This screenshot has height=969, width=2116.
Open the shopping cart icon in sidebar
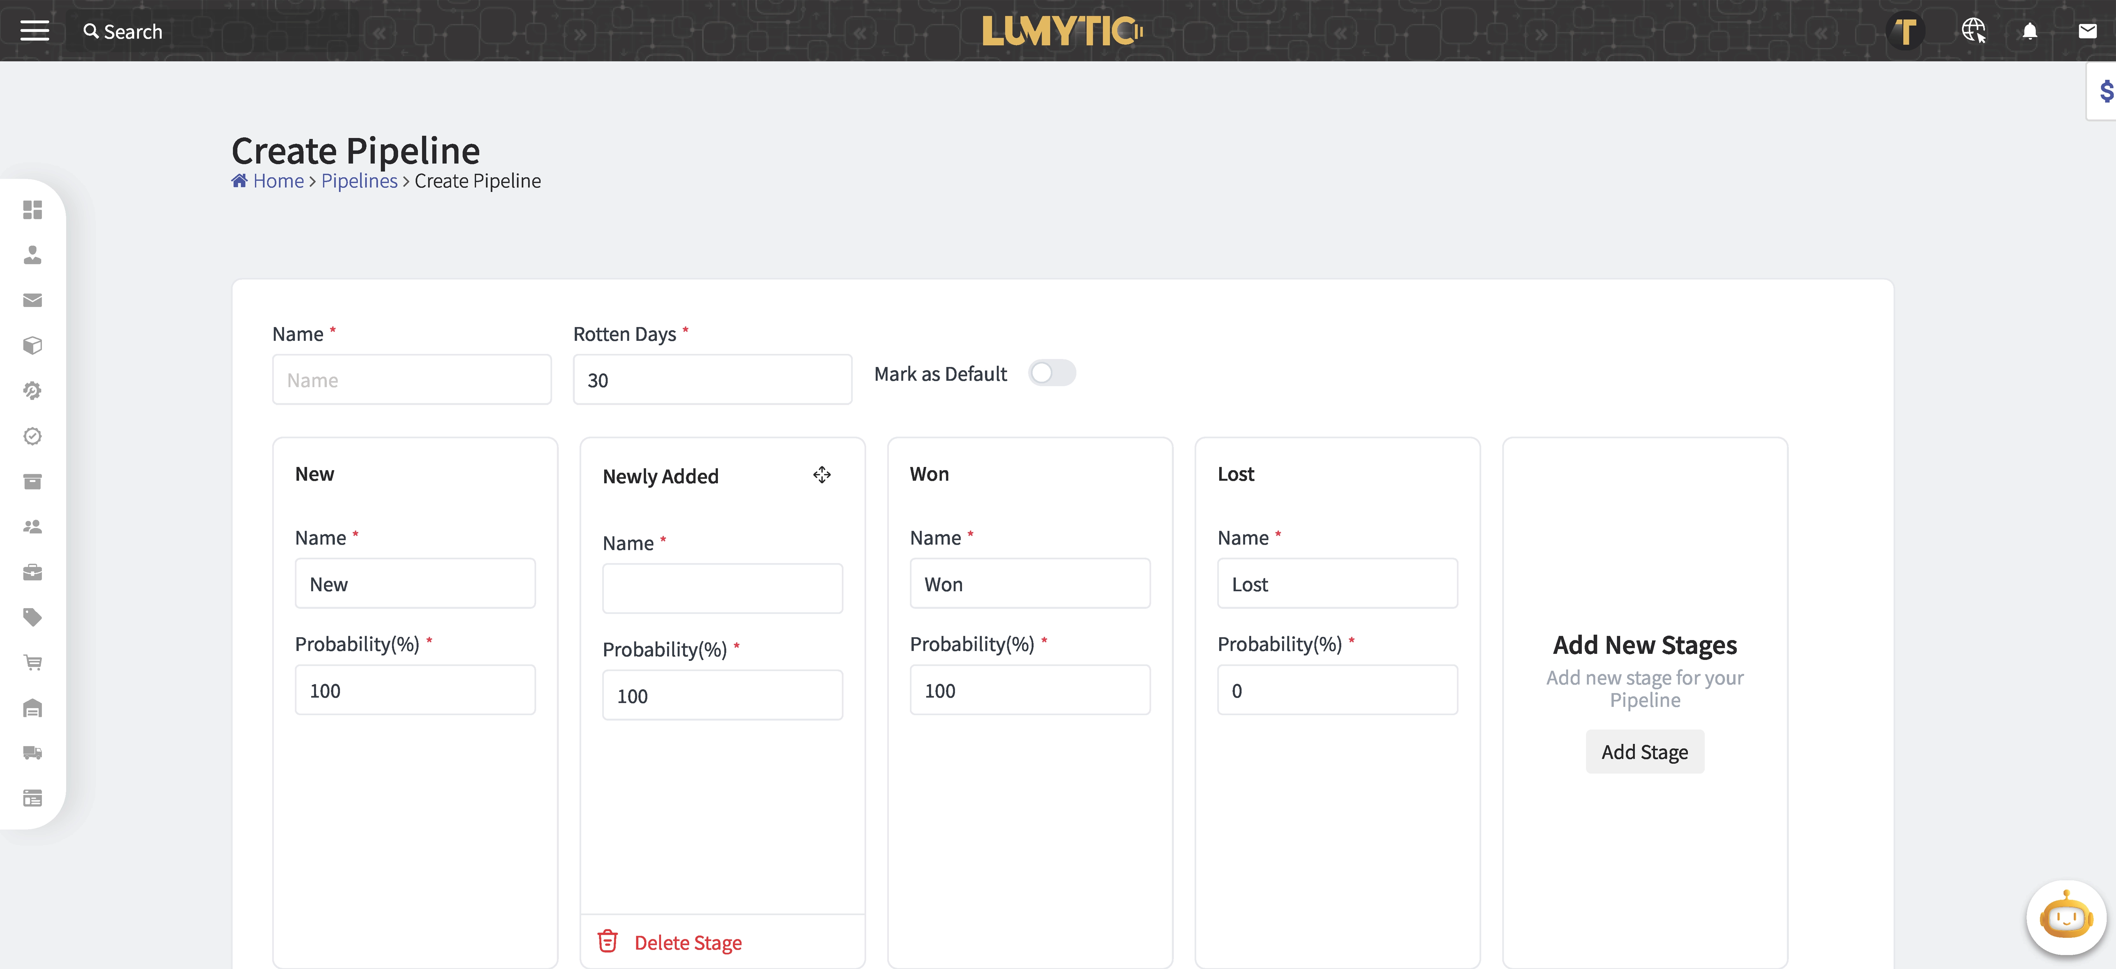[33, 662]
